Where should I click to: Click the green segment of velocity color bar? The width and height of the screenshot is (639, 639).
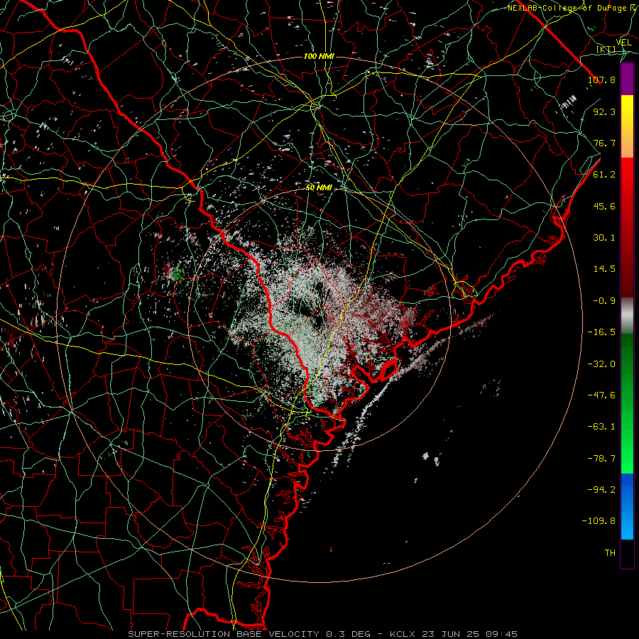(x=627, y=403)
